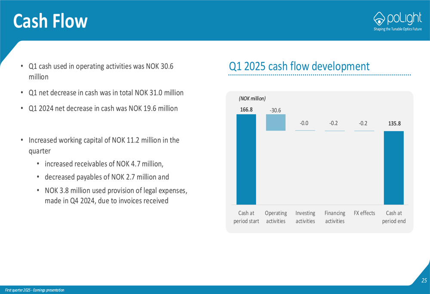This screenshot has width=430, height=294.
Task: Select the 'NOK 3.8 million used provision' sub-bullet
Action: click(116, 195)
